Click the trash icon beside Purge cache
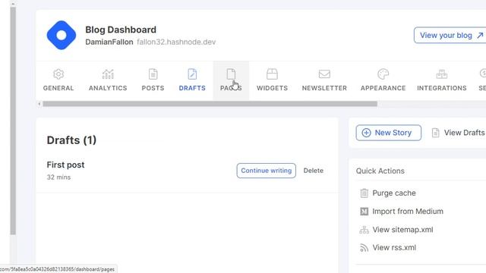Screen dimensions: 486x273 point(364,193)
